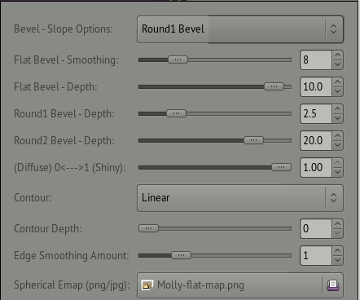Screen dimensions: 360x300
Task: Increase the Contour Depth value with up arrow
Action: (x=337, y=224)
